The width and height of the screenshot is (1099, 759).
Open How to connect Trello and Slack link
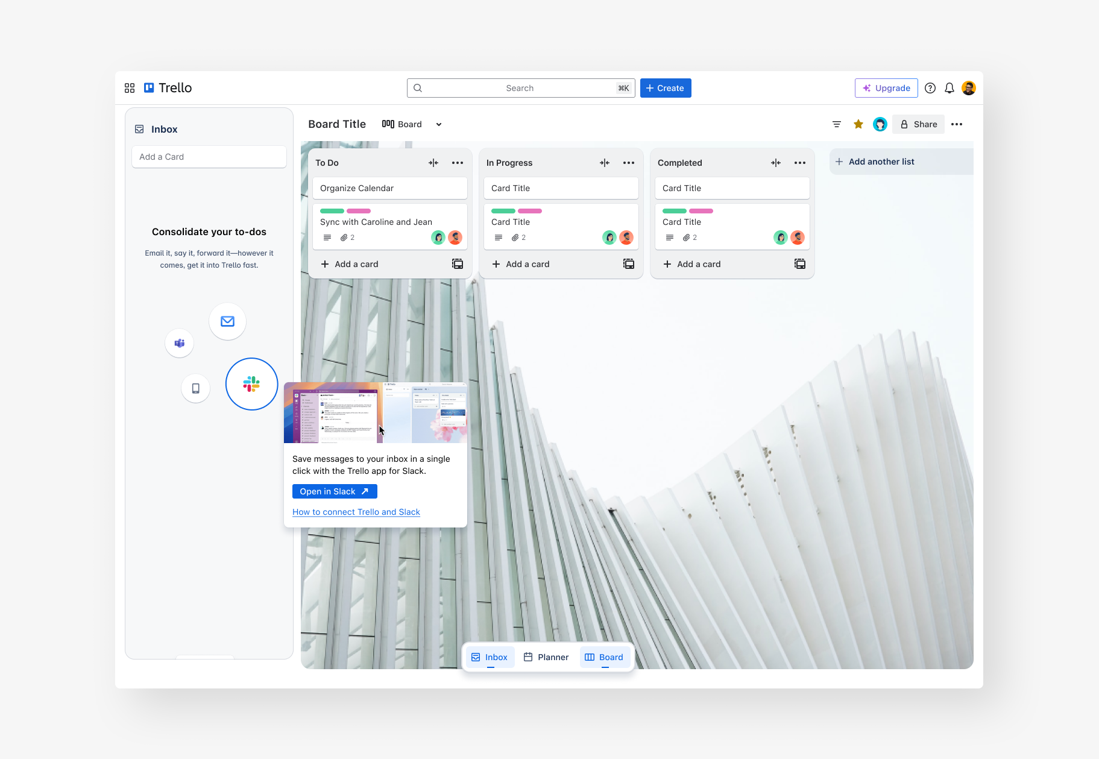click(x=356, y=512)
